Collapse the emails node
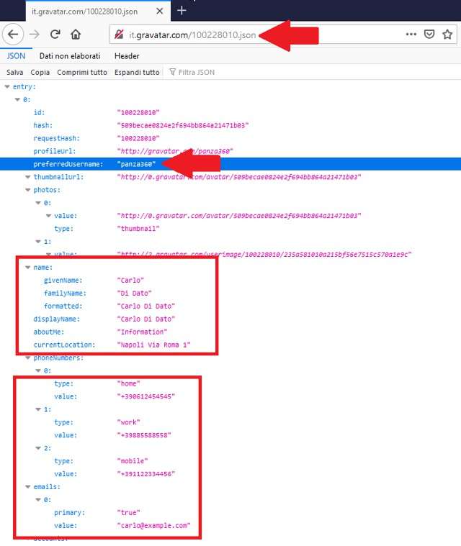This screenshot has height=546, width=461. pos(28,487)
